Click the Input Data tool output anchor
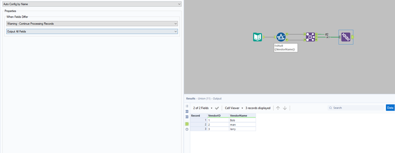 click(x=264, y=37)
